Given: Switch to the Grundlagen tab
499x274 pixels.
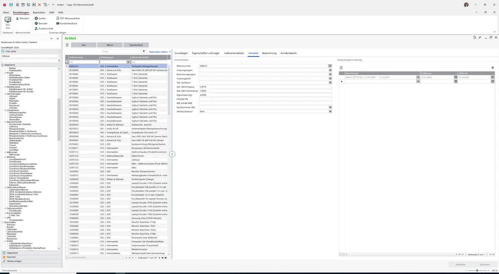Looking at the screenshot, I should click(x=181, y=53).
